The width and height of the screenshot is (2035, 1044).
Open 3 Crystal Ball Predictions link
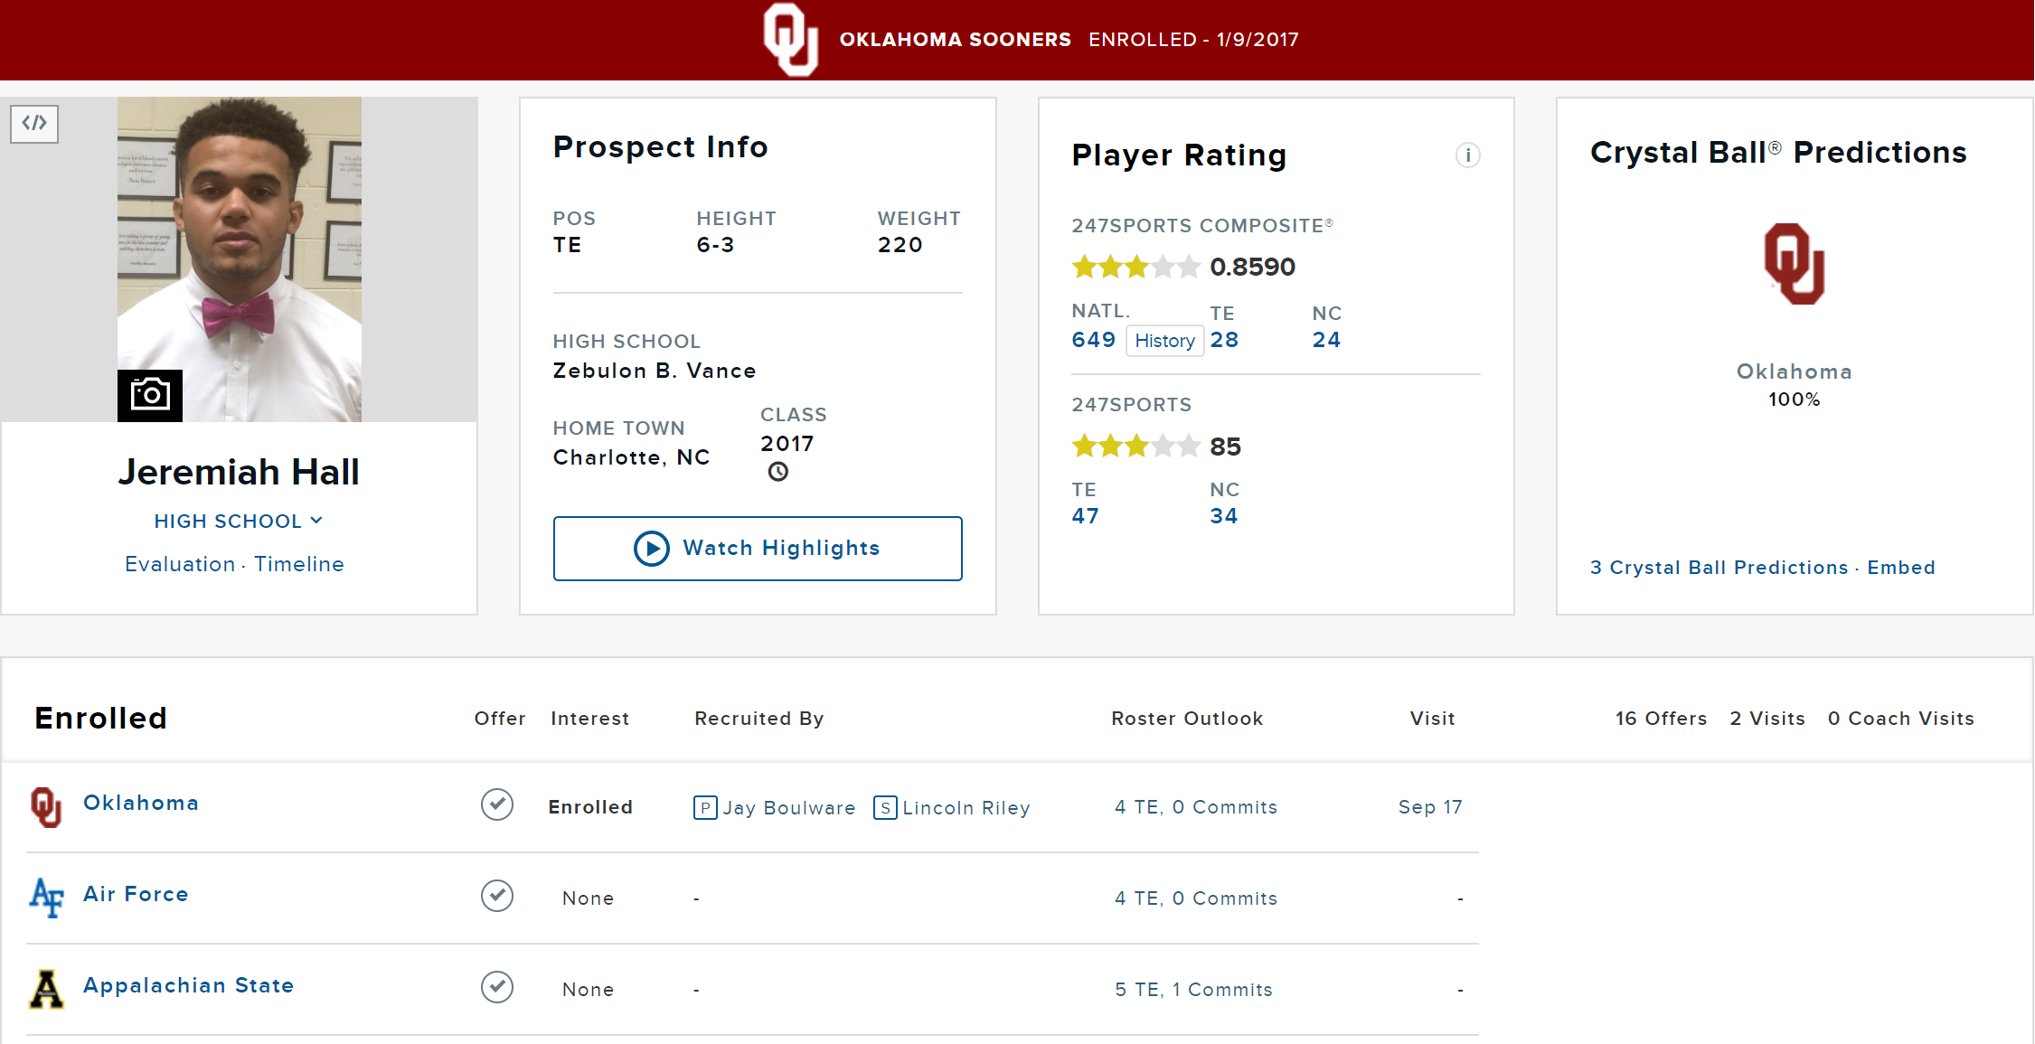[1719, 568]
